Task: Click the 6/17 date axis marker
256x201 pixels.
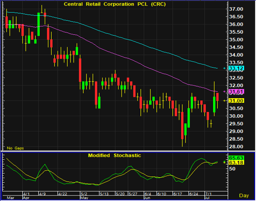Action: [x=177, y=194]
